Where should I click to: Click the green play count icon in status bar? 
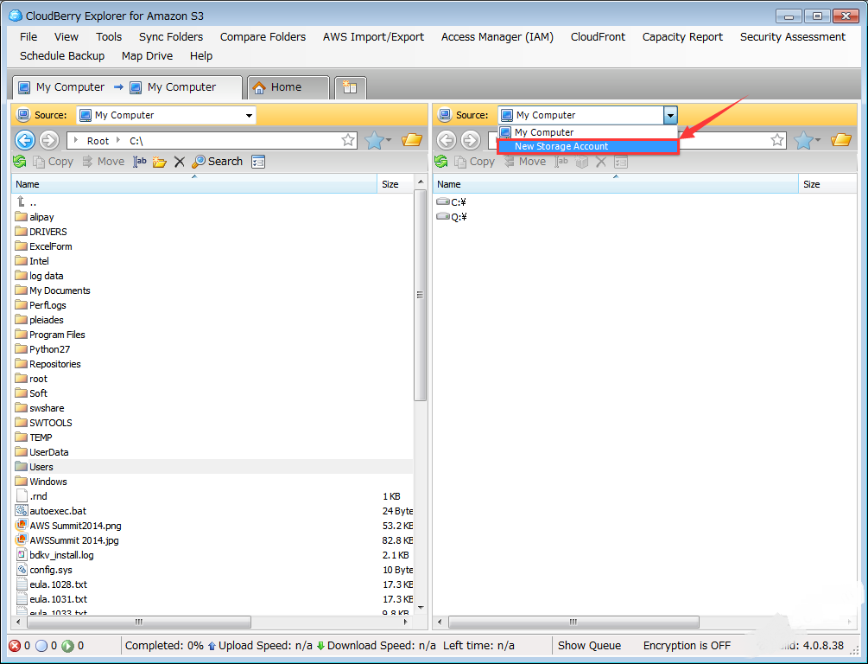[68, 646]
